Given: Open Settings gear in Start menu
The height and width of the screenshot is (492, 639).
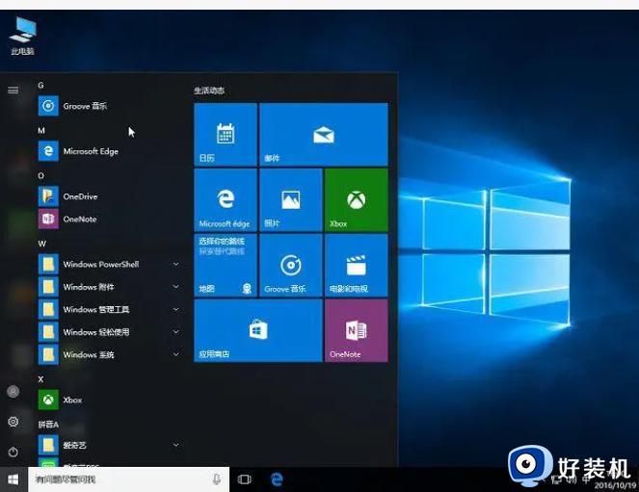Looking at the screenshot, I should [x=13, y=422].
